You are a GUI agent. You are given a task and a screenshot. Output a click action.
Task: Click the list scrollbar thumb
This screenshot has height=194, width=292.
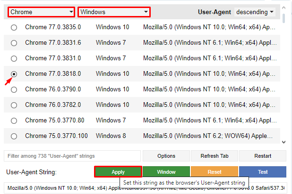click(x=283, y=18)
